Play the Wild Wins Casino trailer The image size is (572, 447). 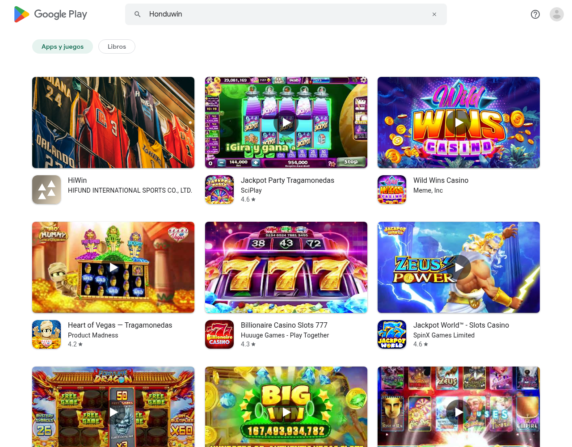(x=458, y=122)
